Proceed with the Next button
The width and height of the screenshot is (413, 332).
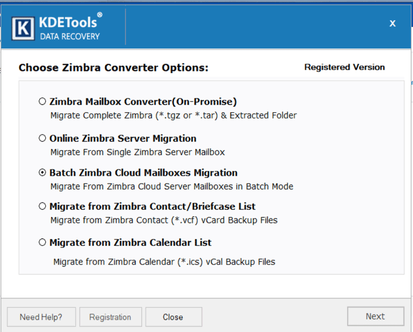point(375,316)
